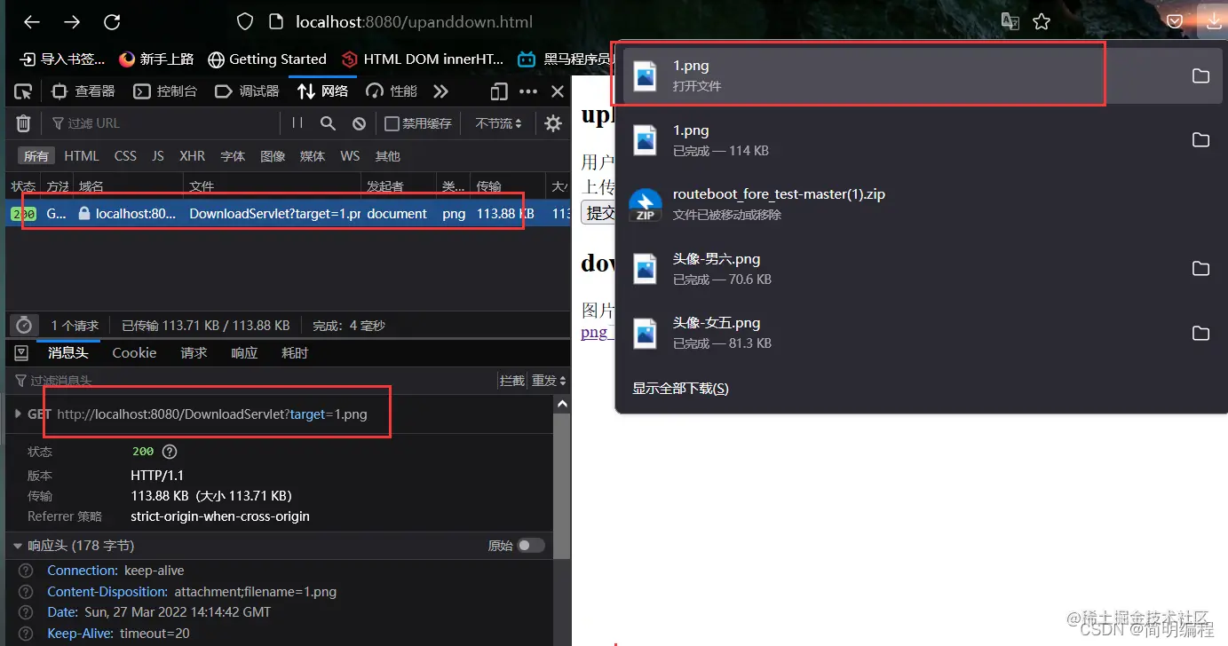Image resolution: width=1228 pixels, height=646 pixels.
Task: Show first 1.png in folder
Action: click(1200, 75)
